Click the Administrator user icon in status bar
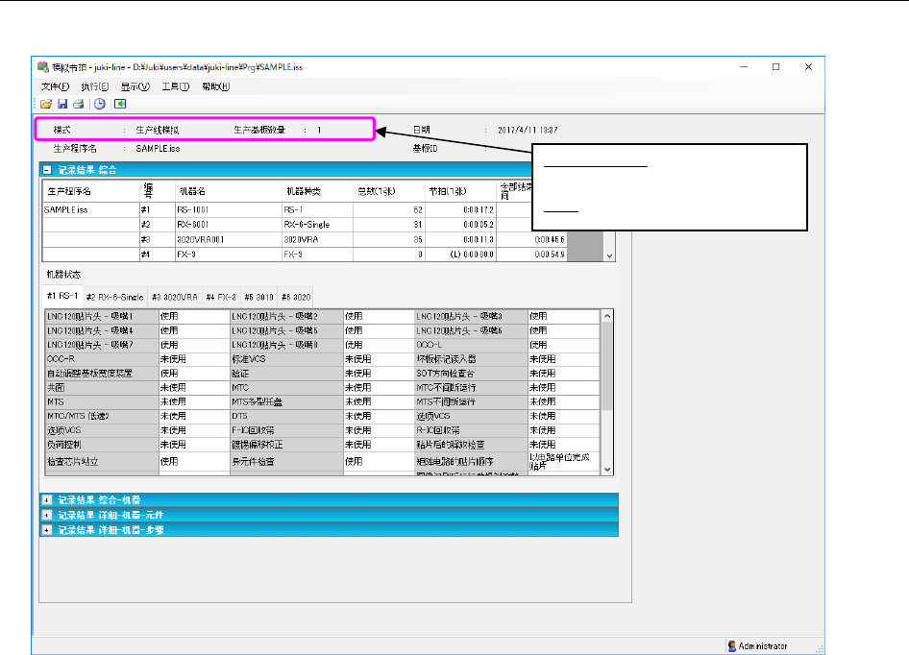The image size is (909, 655). tap(732, 646)
